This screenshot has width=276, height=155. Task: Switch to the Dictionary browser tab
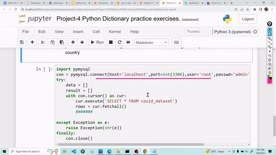[x=103, y=3]
